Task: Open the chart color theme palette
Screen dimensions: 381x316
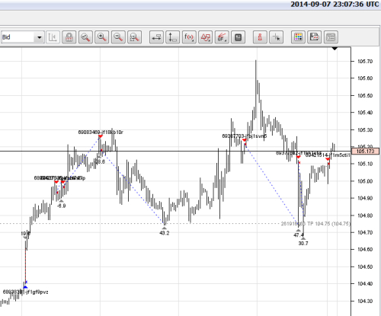Action: (x=298, y=37)
